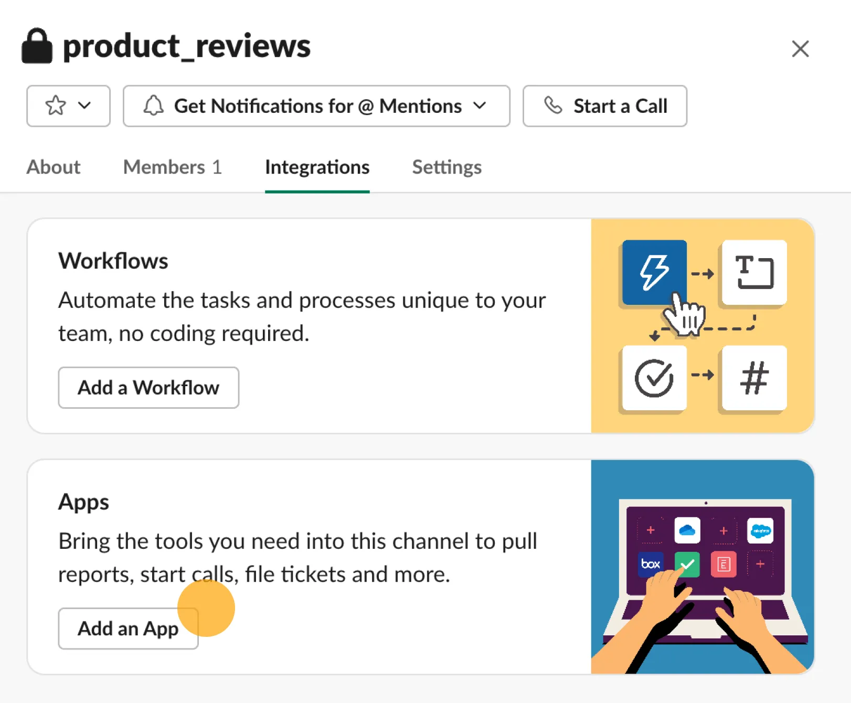Click the lock icon beside product_reviews
This screenshot has width=851, height=703.
(37, 46)
